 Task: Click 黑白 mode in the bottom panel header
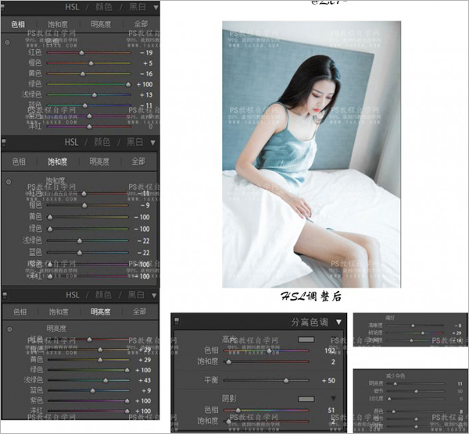(136, 295)
